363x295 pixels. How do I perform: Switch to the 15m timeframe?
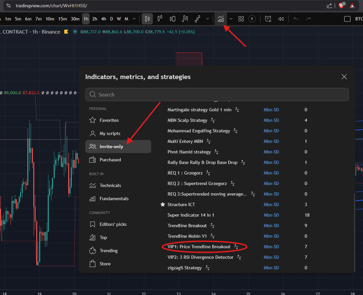(x=63, y=19)
